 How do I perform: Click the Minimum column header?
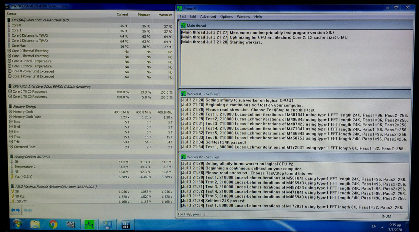pyautogui.click(x=144, y=15)
